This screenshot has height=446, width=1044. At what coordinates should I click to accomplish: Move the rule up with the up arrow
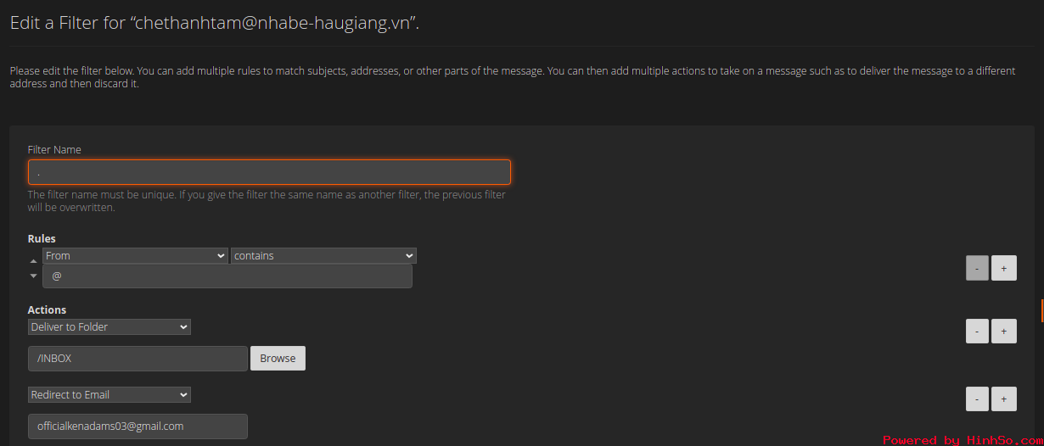coord(33,261)
